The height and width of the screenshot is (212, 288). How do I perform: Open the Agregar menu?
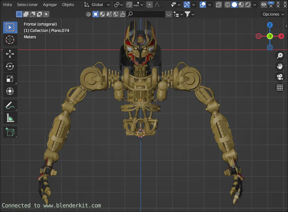(x=50, y=5)
